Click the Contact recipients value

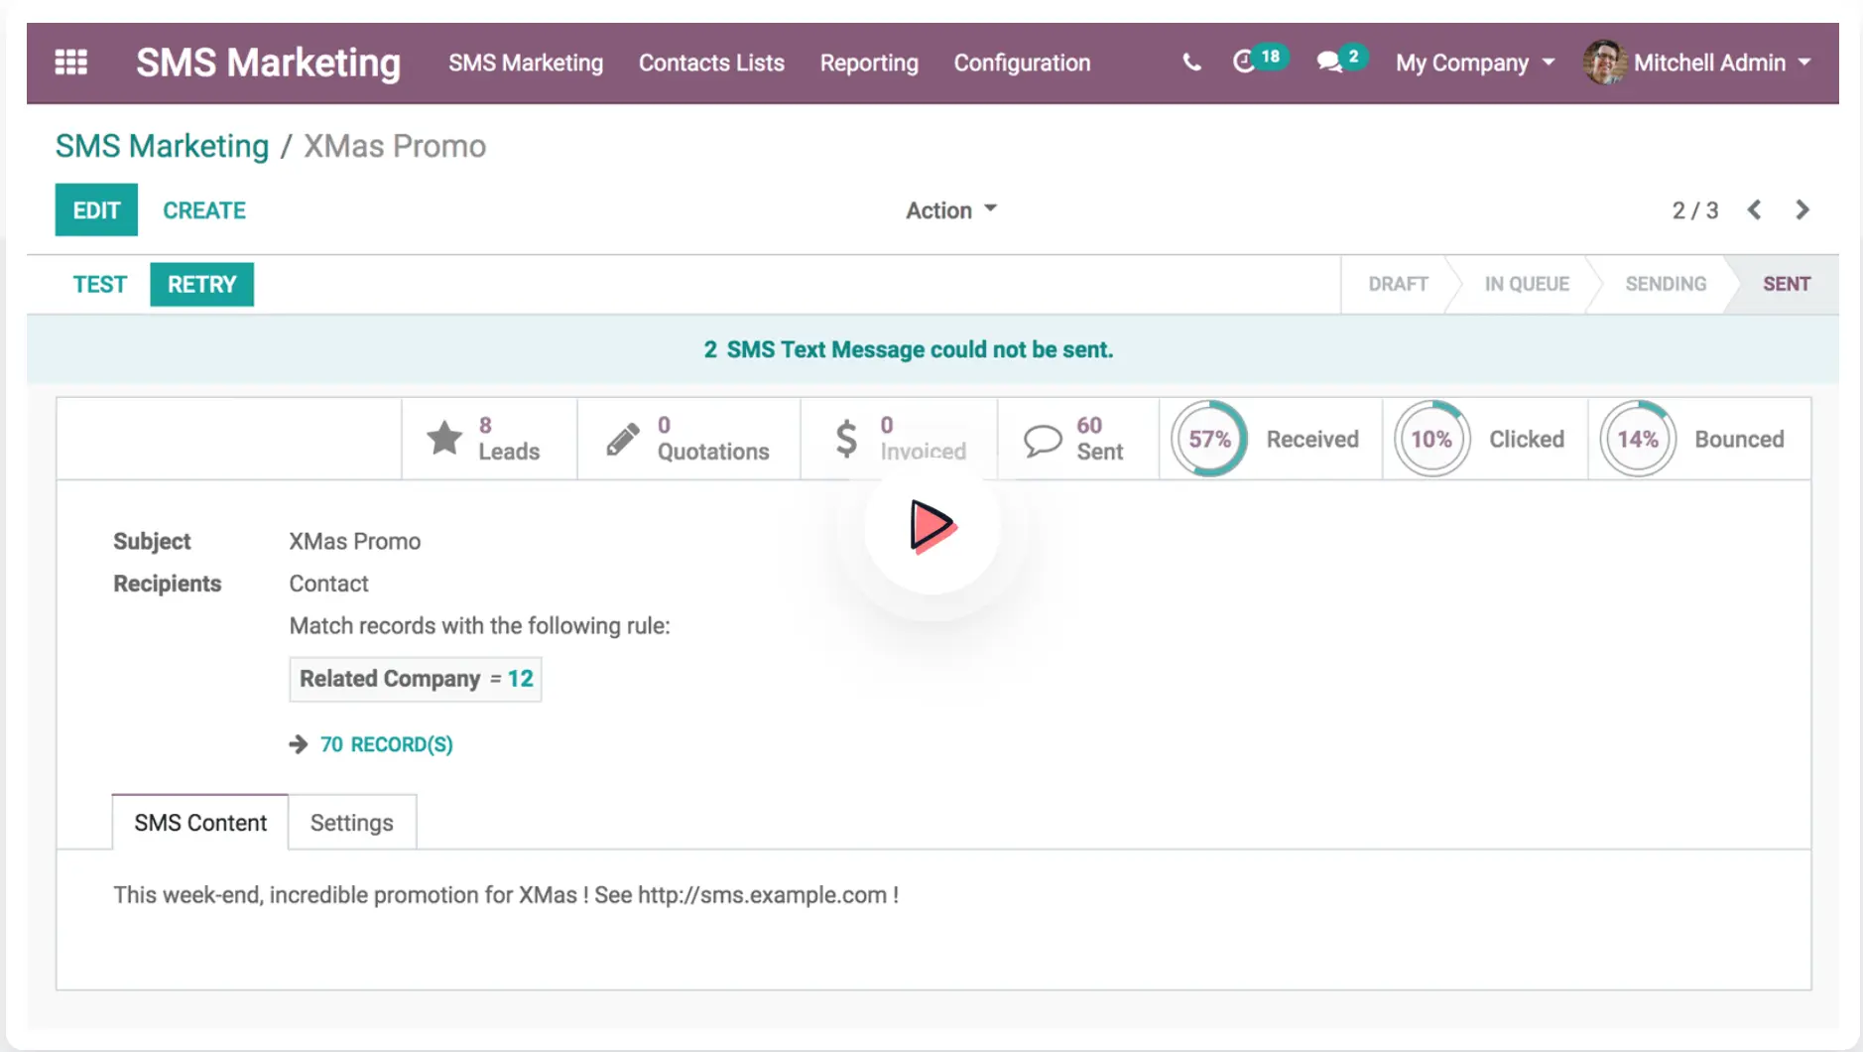point(328,584)
